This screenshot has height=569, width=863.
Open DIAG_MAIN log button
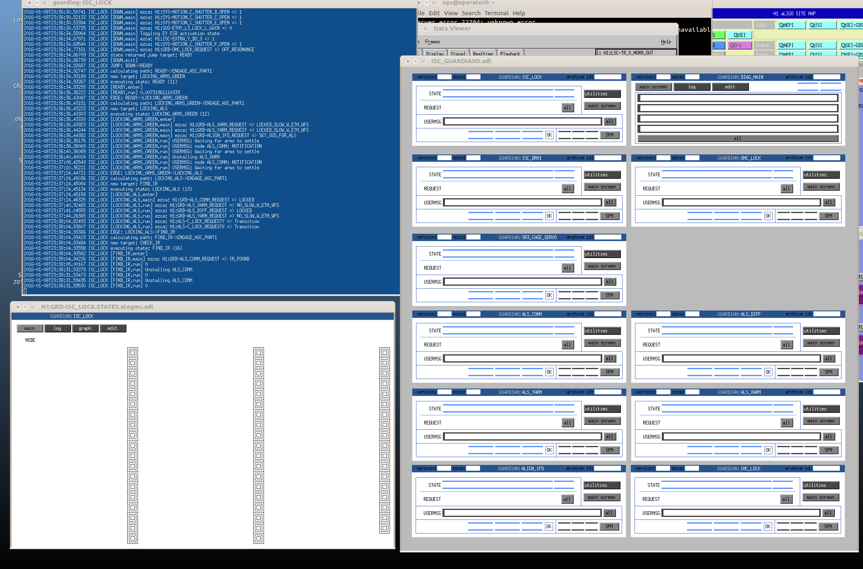tap(692, 87)
